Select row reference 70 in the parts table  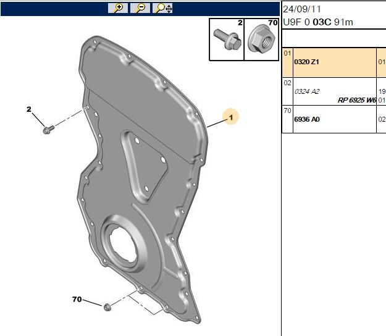287,111
